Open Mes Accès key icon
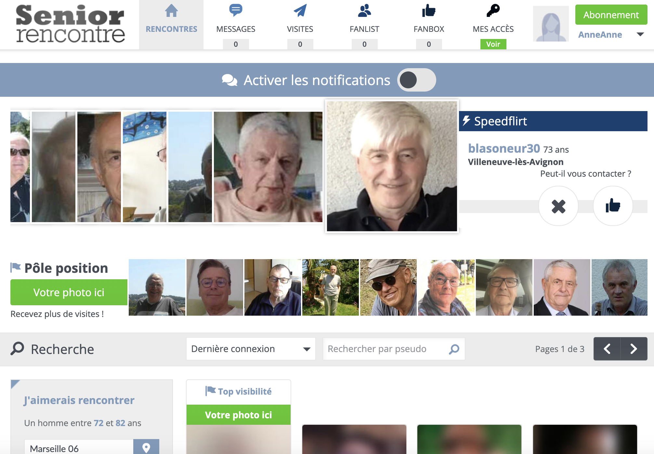This screenshot has width=654, height=454. 493,11
